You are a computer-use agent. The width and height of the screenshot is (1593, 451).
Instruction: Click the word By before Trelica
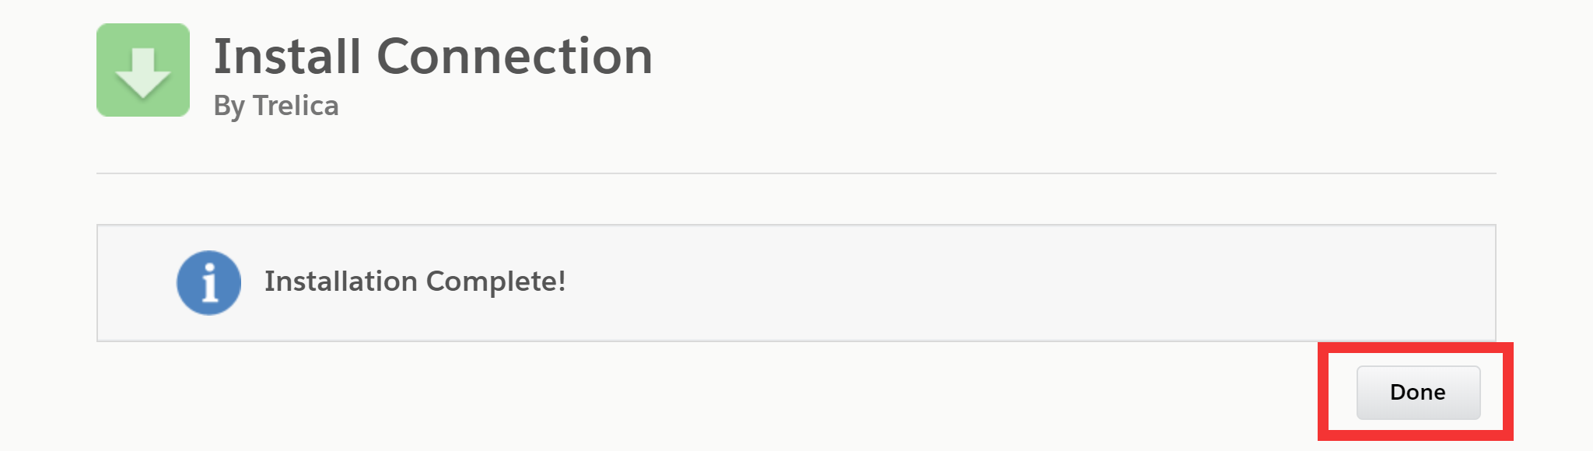pyautogui.click(x=229, y=107)
